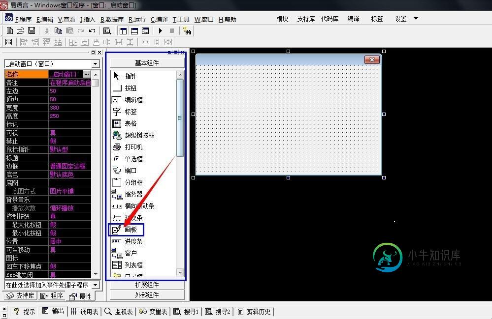Open the E.编辑 menu
This screenshot has height=319, width=492.
(44, 19)
